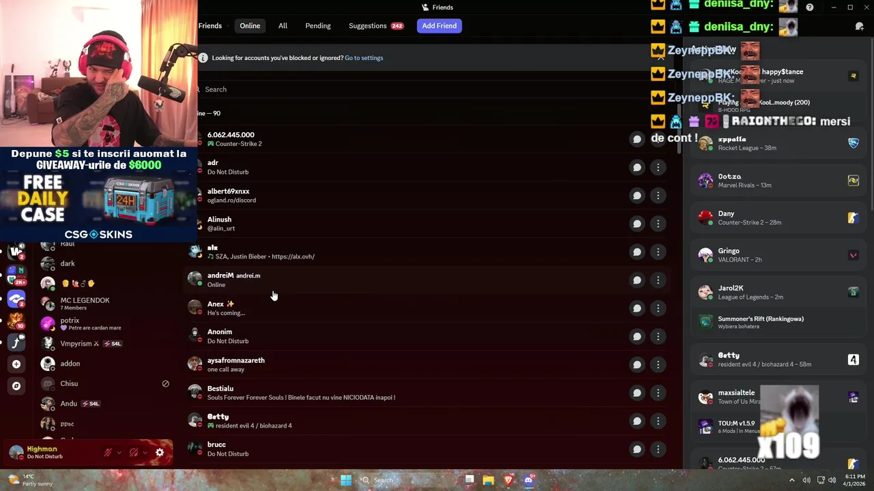
Task: Switch to Online friends tab
Action: 250,26
